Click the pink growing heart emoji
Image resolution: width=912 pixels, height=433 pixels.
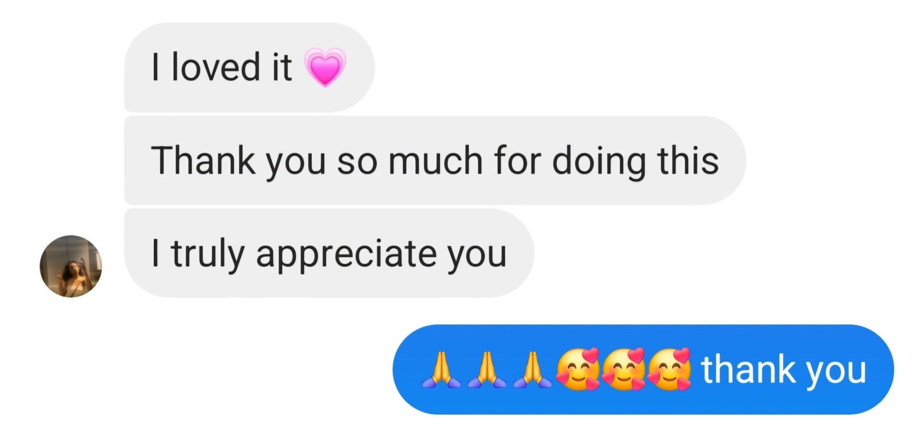325,67
